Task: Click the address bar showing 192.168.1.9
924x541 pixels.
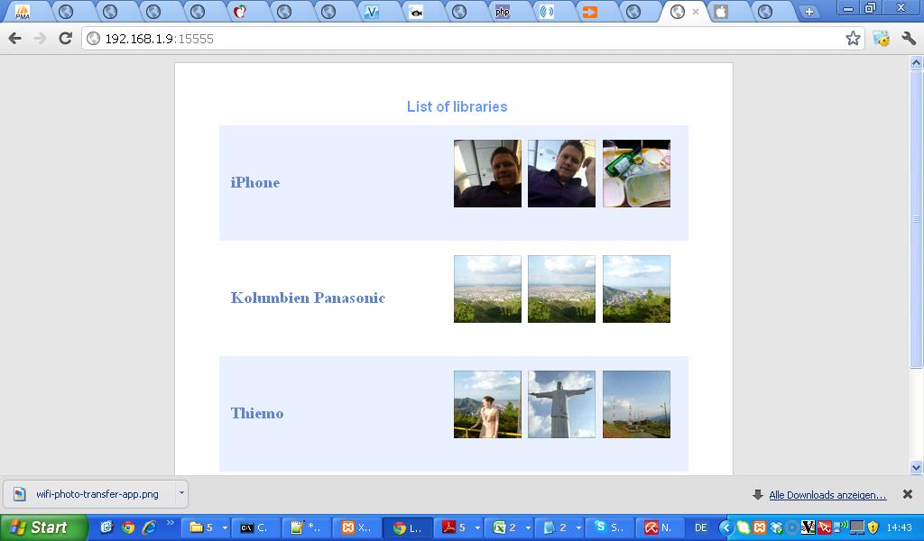Action: click(451, 39)
